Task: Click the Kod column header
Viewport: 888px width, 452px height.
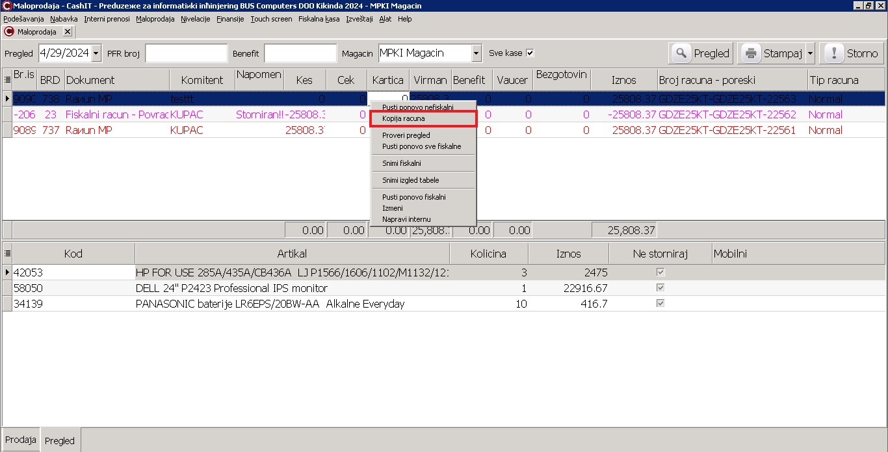Action: (73, 254)
